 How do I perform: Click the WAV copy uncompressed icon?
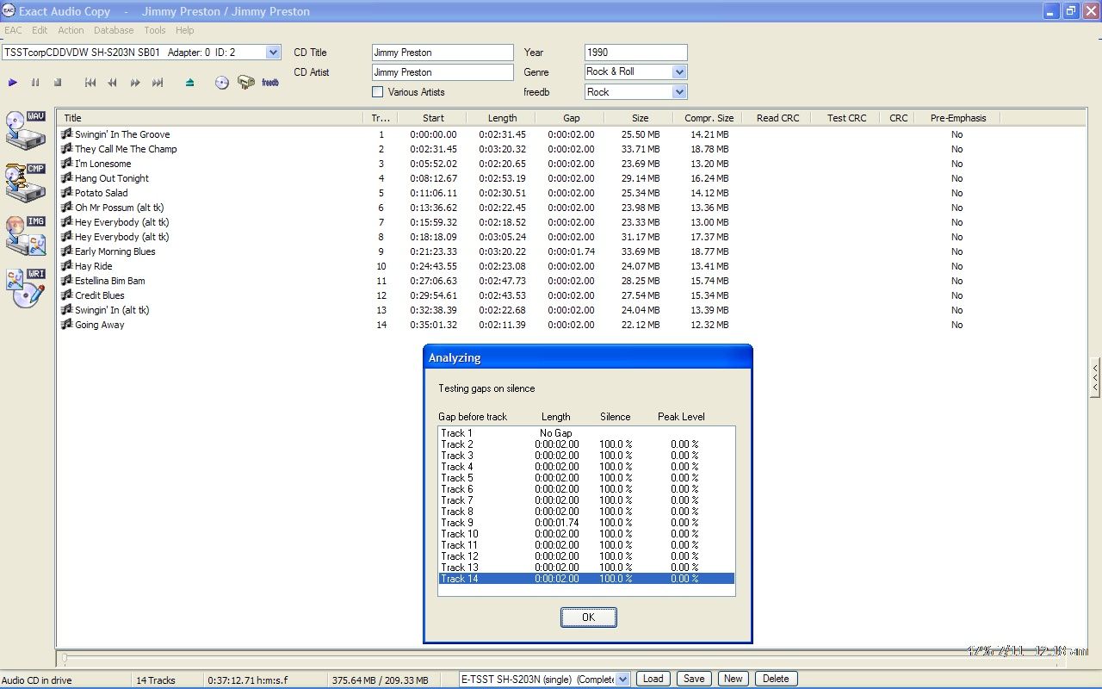tap(25, 130)
